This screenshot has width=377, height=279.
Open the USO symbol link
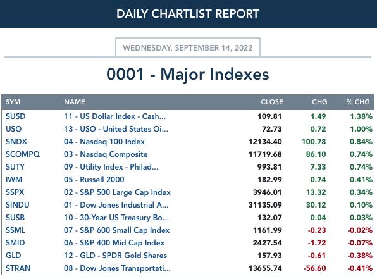[x=14, y=129]
